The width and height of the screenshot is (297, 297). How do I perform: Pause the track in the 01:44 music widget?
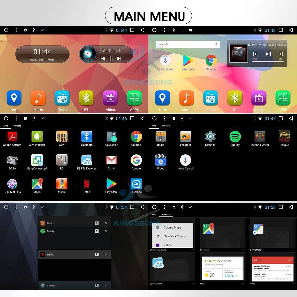(x=111, y=59)
